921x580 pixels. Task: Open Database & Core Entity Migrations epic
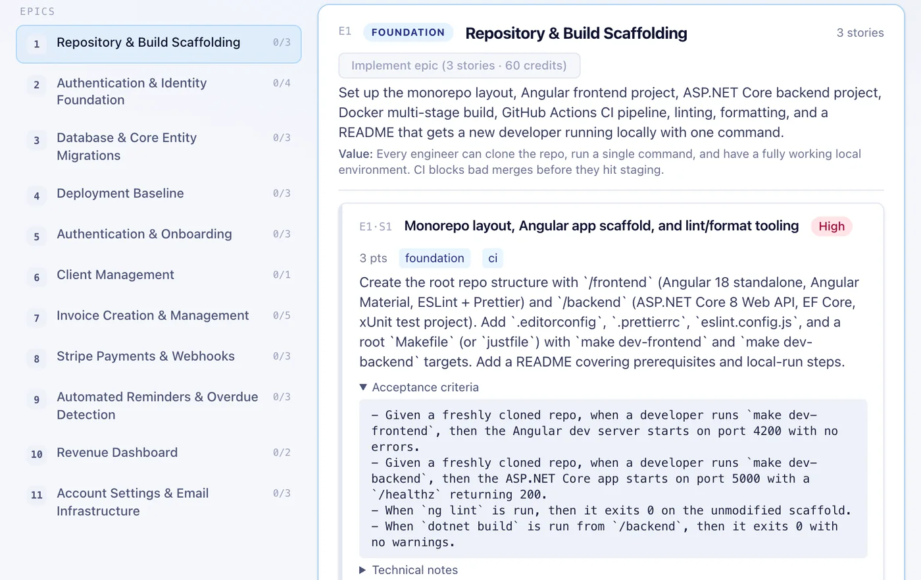tap(159, 147)
